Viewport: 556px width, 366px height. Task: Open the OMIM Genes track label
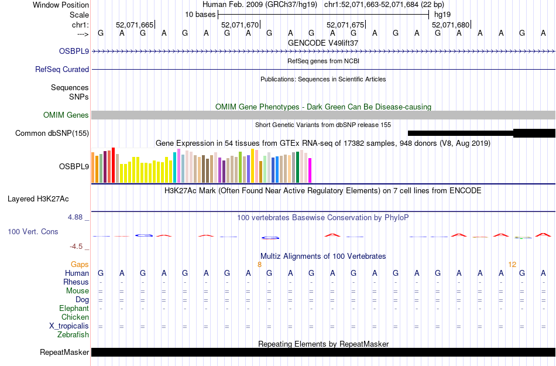click(x=66, y=115)
